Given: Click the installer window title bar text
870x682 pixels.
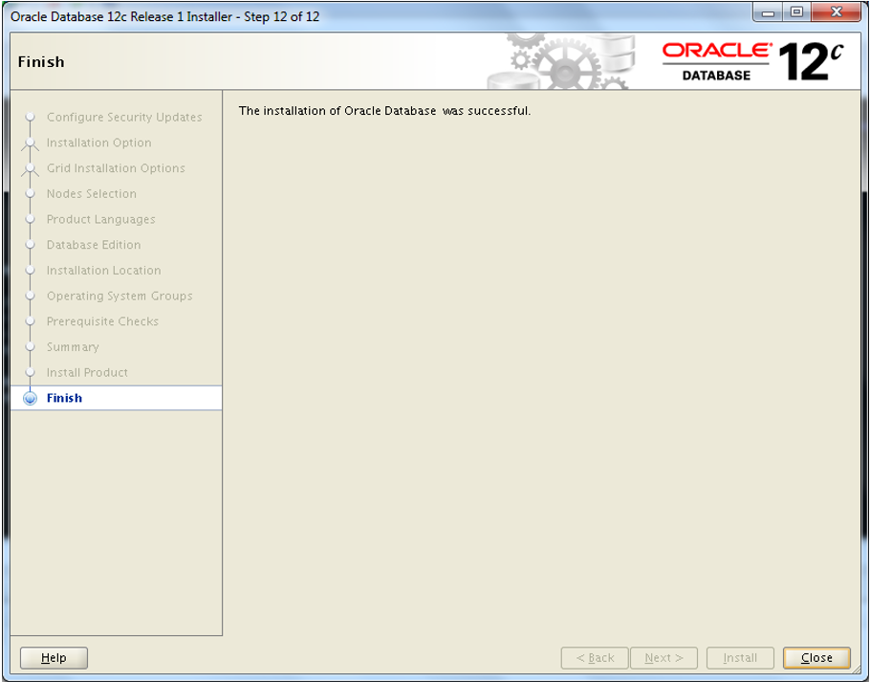Looking at the screenshot, I should tap(164, 16).
